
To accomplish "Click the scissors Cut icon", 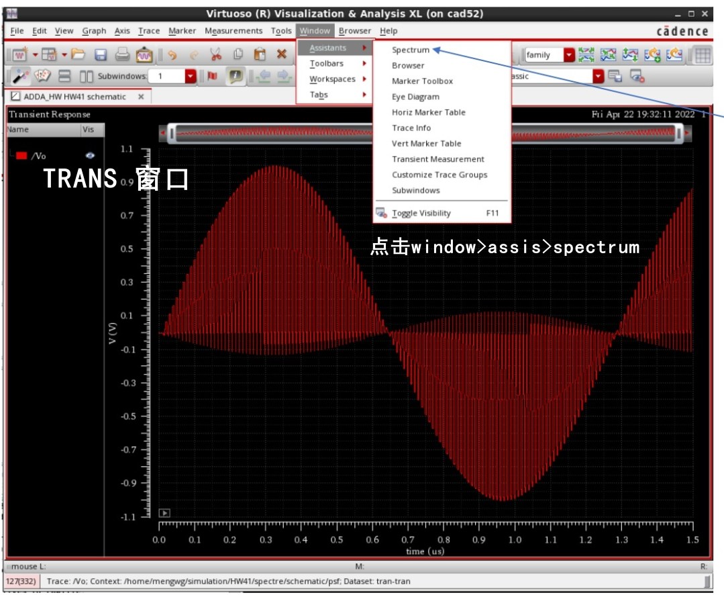I will [x=215, y=54].
